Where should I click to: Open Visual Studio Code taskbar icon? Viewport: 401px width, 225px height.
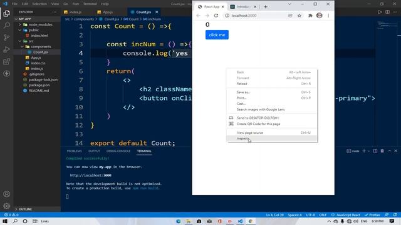coord(240,221)
